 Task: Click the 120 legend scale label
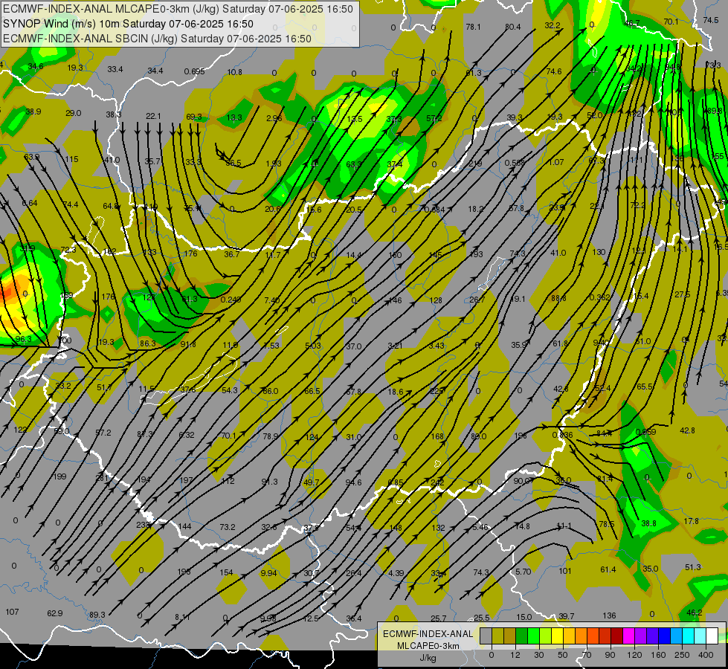click(x=634, y=655)
